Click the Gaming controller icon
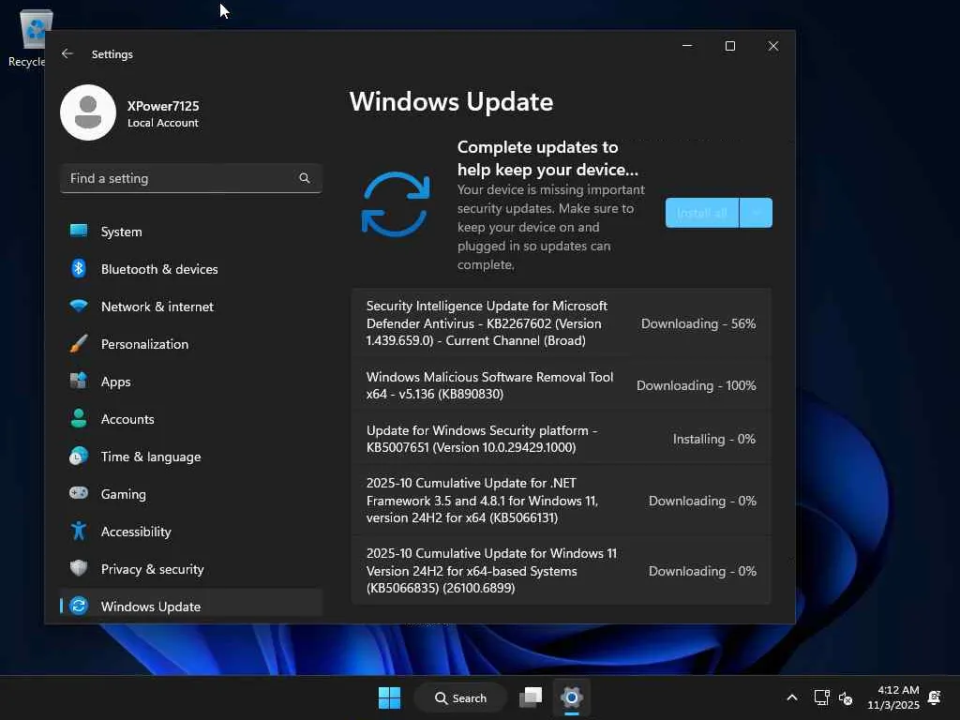Screen dimensions: 960x720 (x=79, y=493)
